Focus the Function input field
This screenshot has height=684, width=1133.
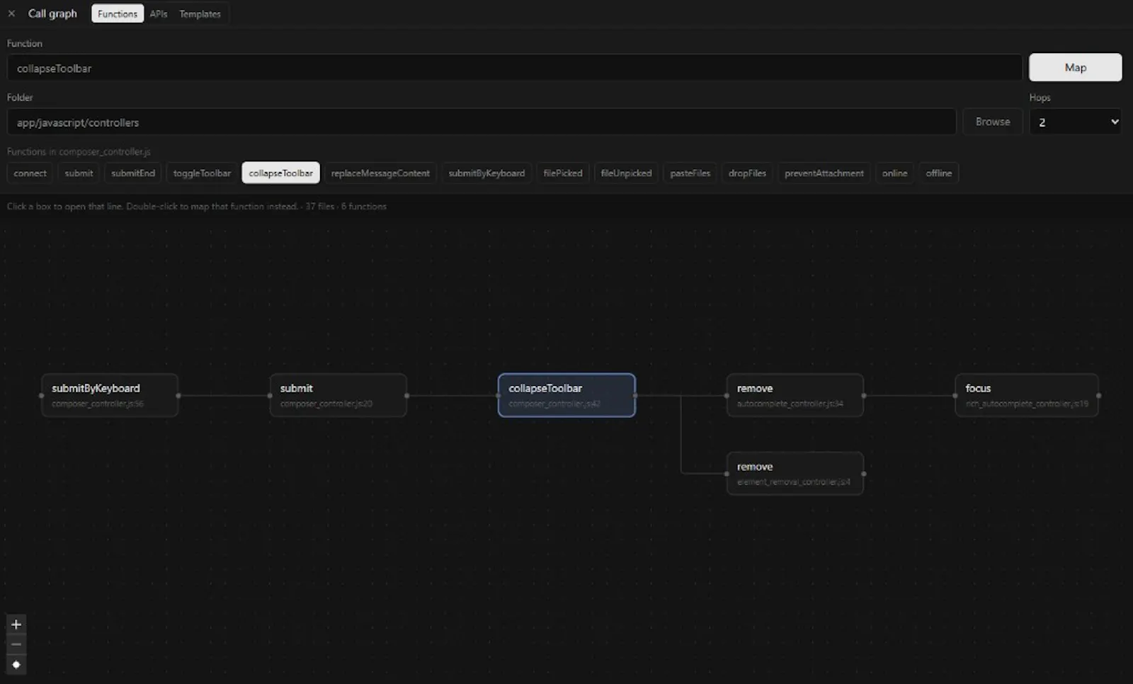pyautogui.click(x=514, y=68)
